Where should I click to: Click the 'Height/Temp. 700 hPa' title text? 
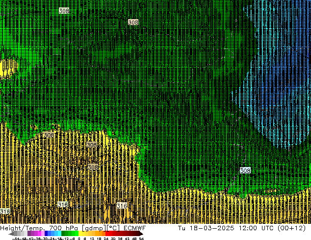(39, 228)
